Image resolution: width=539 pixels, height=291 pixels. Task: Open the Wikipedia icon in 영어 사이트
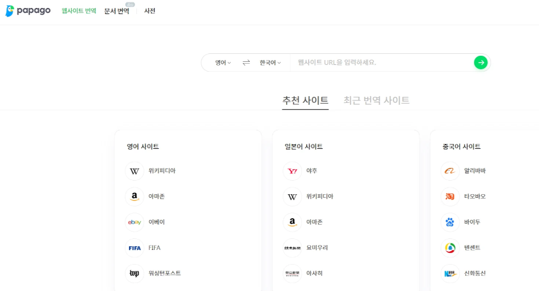[x=134, y=171]
